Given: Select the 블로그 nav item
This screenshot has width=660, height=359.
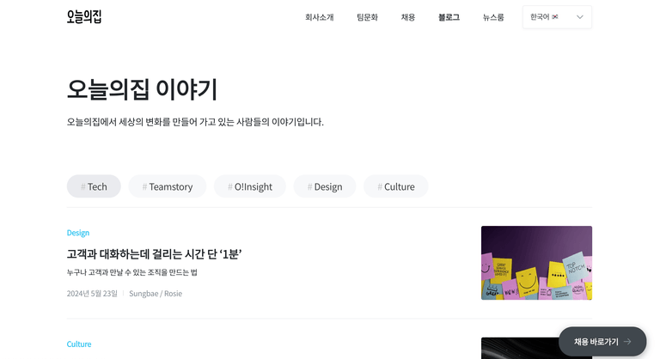Looking at the screenshot, I should coord(449,17).
